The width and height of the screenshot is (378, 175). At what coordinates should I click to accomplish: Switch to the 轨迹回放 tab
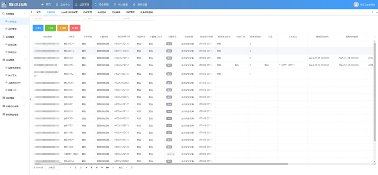coord(102,12)
